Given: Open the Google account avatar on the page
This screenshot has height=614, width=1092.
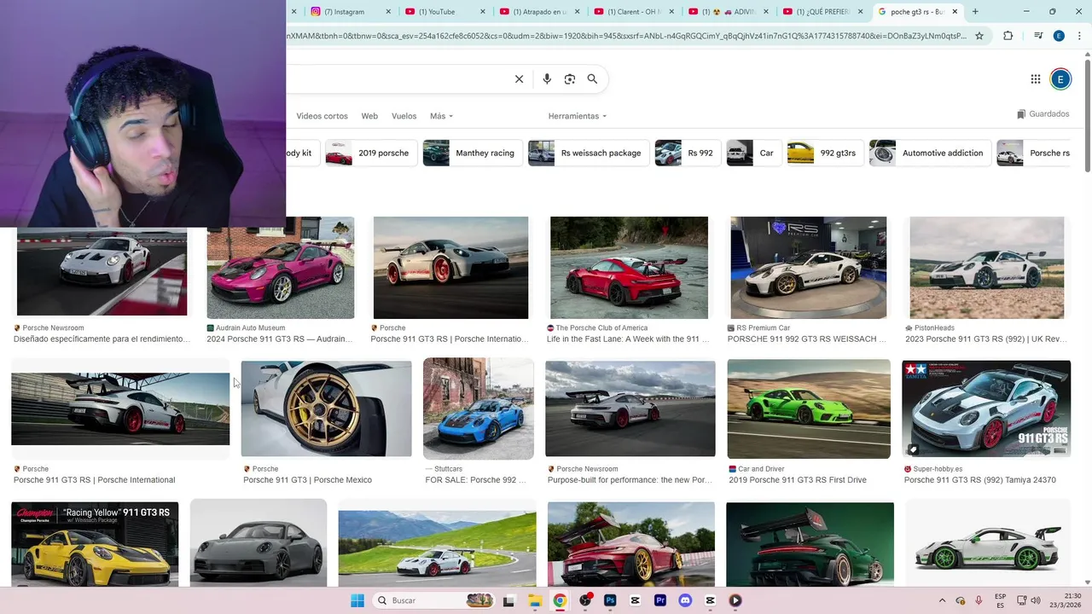Looking at the screenshot, I should click(x=1060, y=79).
